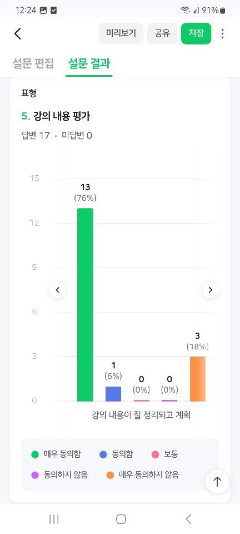Tap the scroll-to-top arrow button

point(217,482)
